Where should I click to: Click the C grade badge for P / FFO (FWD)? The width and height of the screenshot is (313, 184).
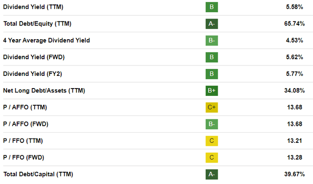(212, 158)
